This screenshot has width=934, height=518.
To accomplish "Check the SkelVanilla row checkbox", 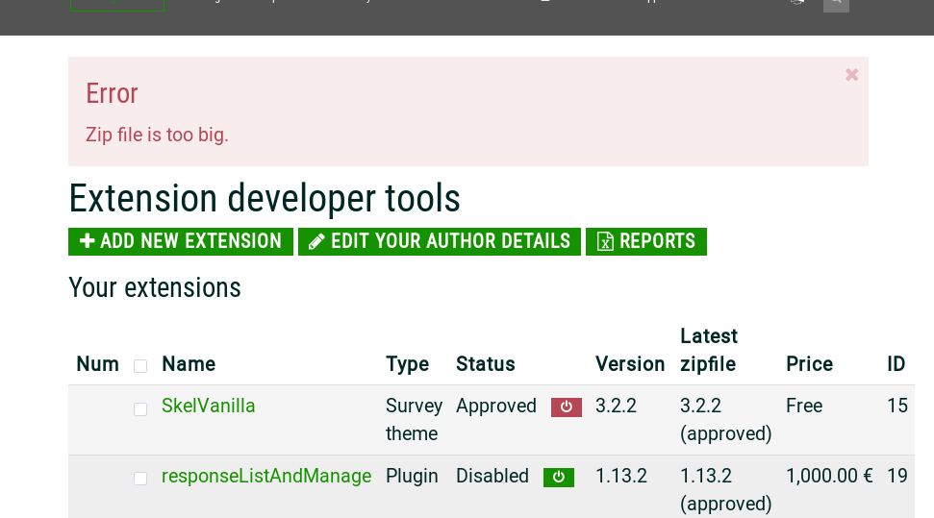I will [x=140, y=409].
